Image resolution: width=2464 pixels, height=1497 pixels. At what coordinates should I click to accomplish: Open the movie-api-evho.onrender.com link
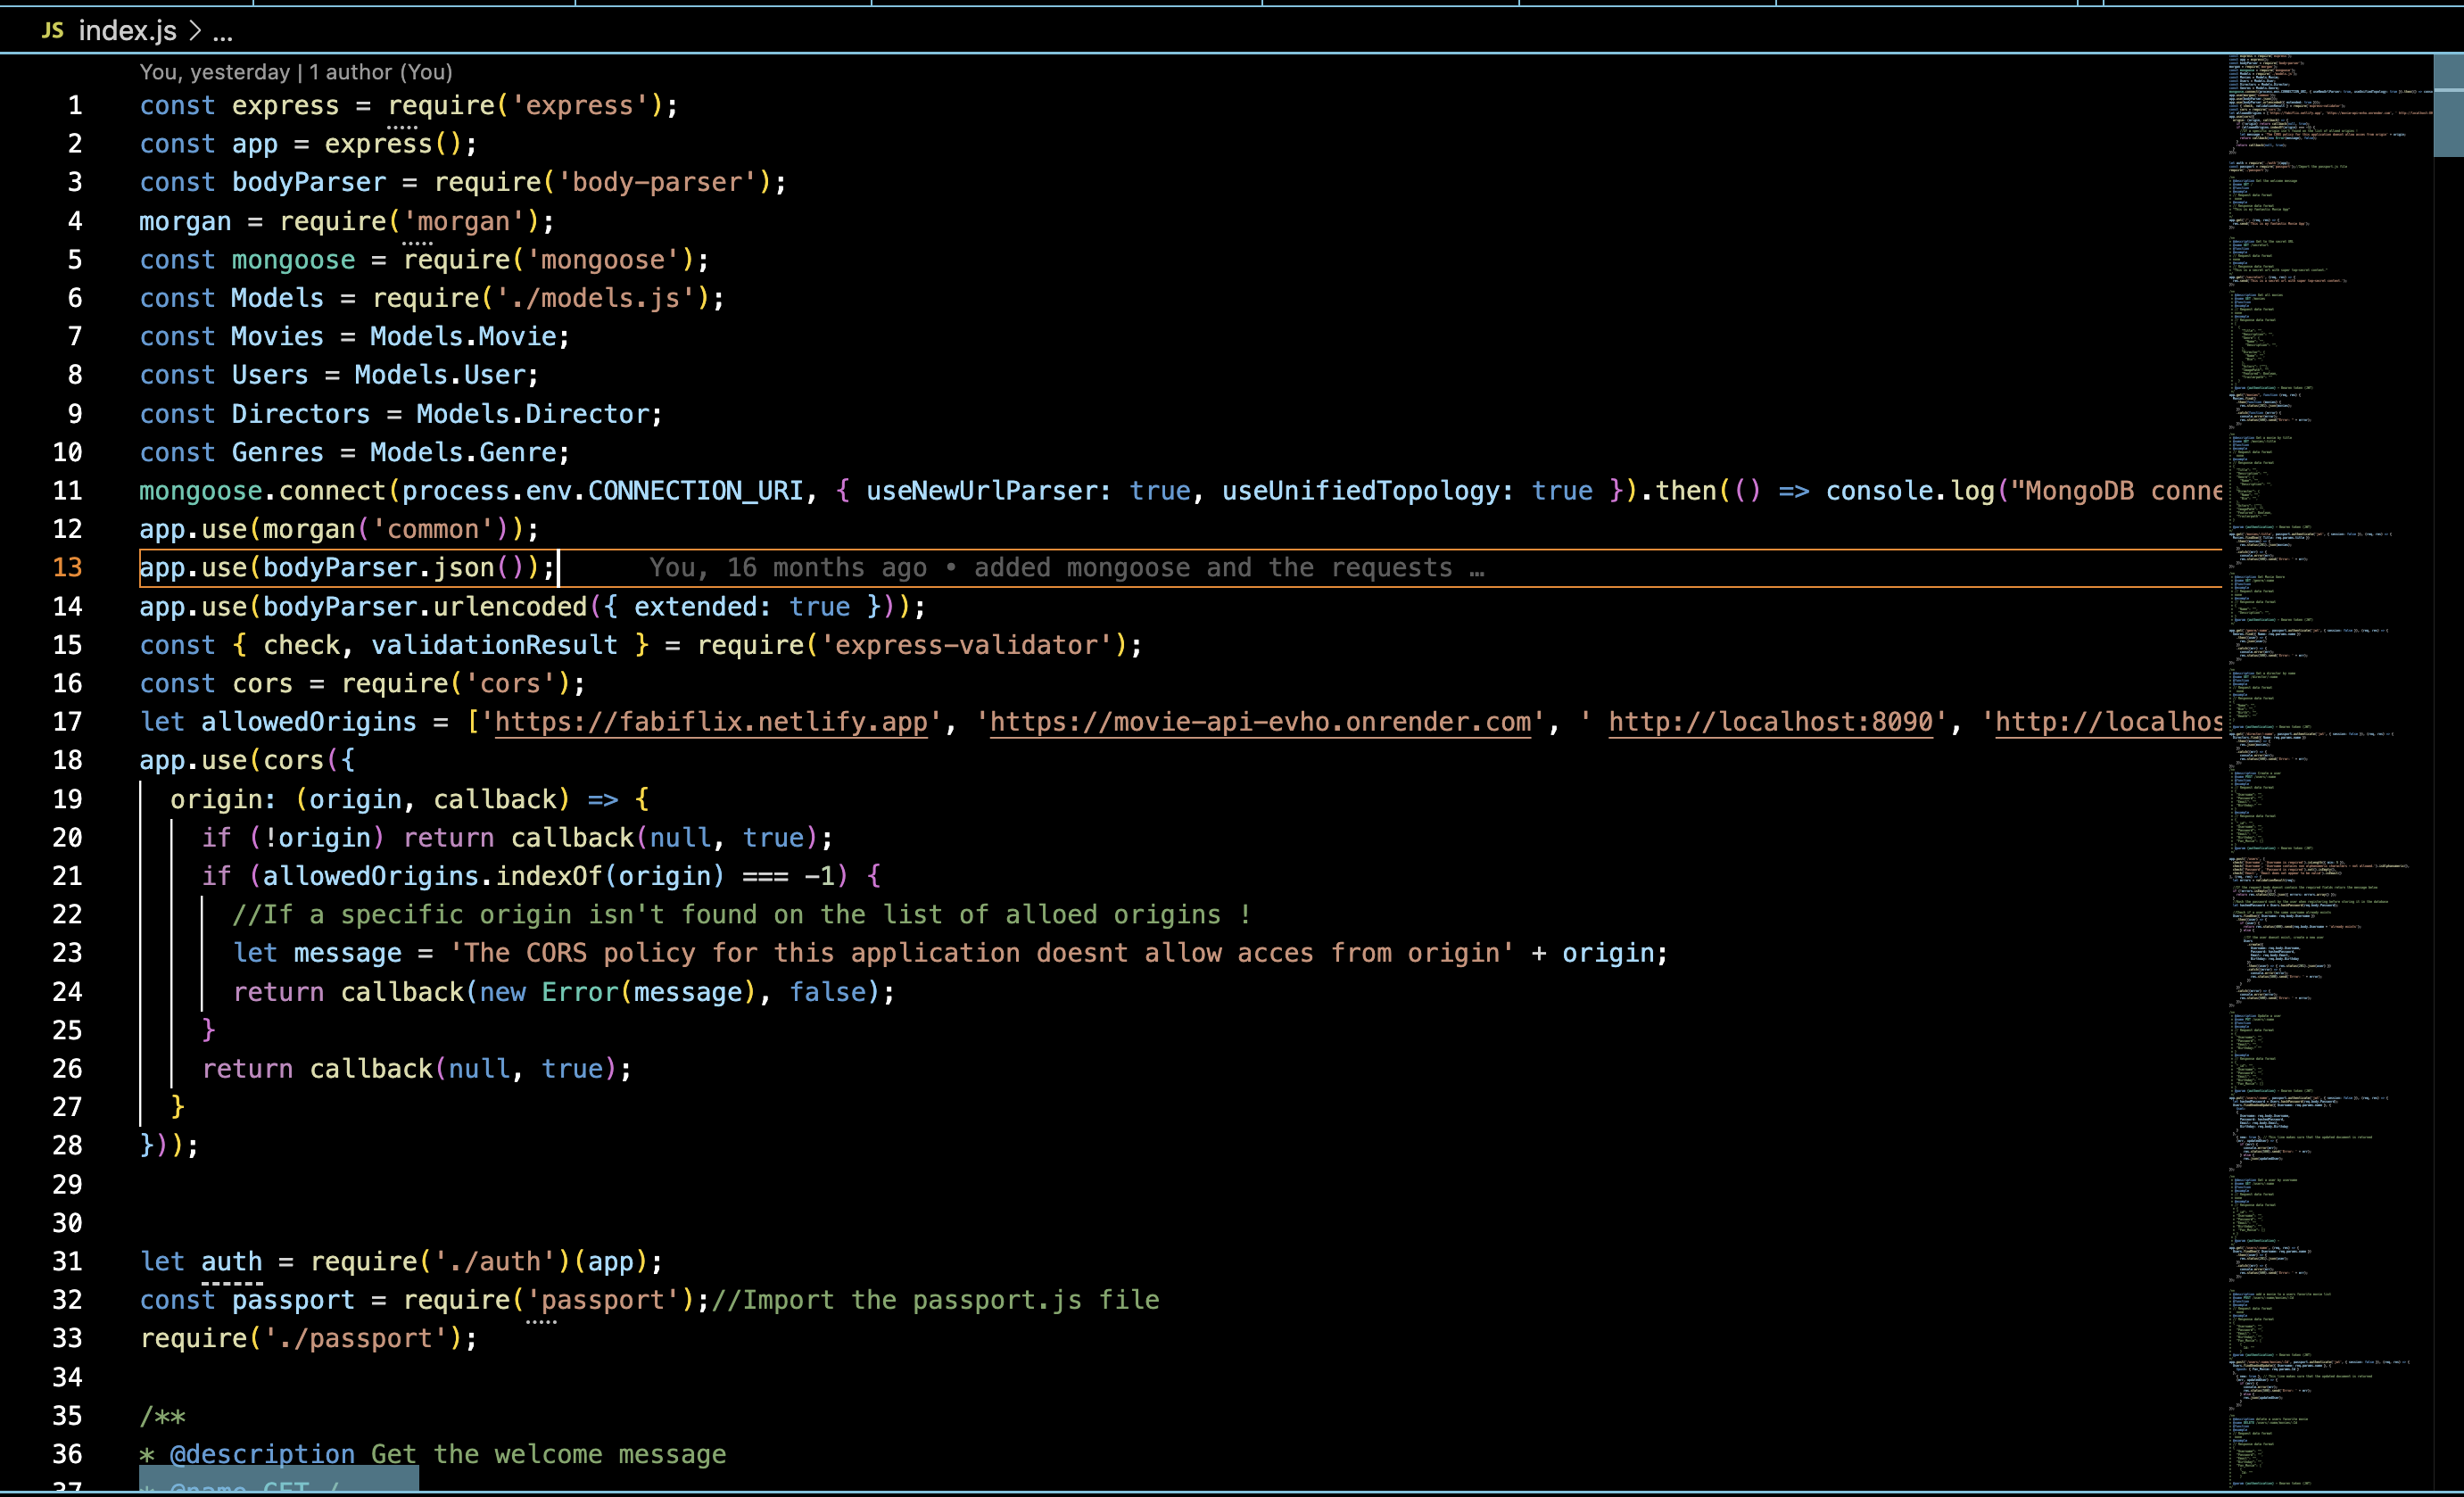(x=1260, y=722)
